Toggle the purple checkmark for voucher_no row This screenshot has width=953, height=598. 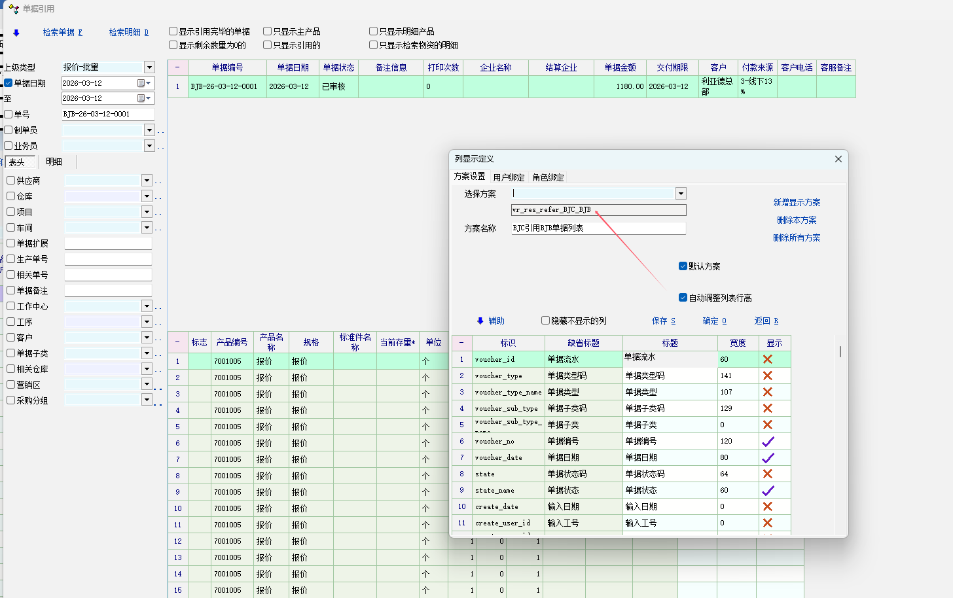pyautogui.click(x=768, y=442)
